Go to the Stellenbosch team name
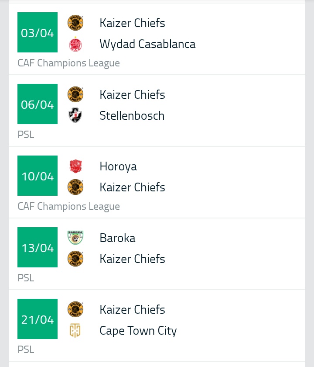The width and height of the screenshot is (314, 367). (132, 116)
